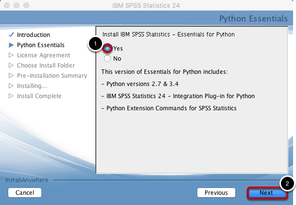Click the checkmark icon beside Introduction
The image size is (296, 205).
11,34
